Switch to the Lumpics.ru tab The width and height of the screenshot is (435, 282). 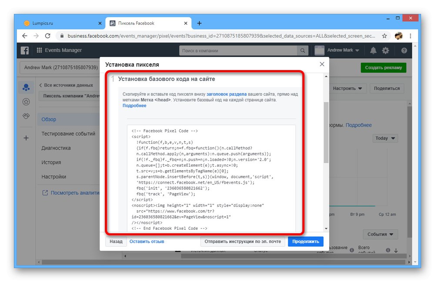[x=62, y=23]
